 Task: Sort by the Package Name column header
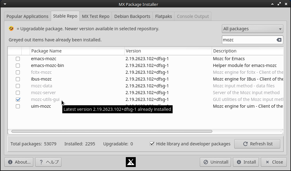77,51
